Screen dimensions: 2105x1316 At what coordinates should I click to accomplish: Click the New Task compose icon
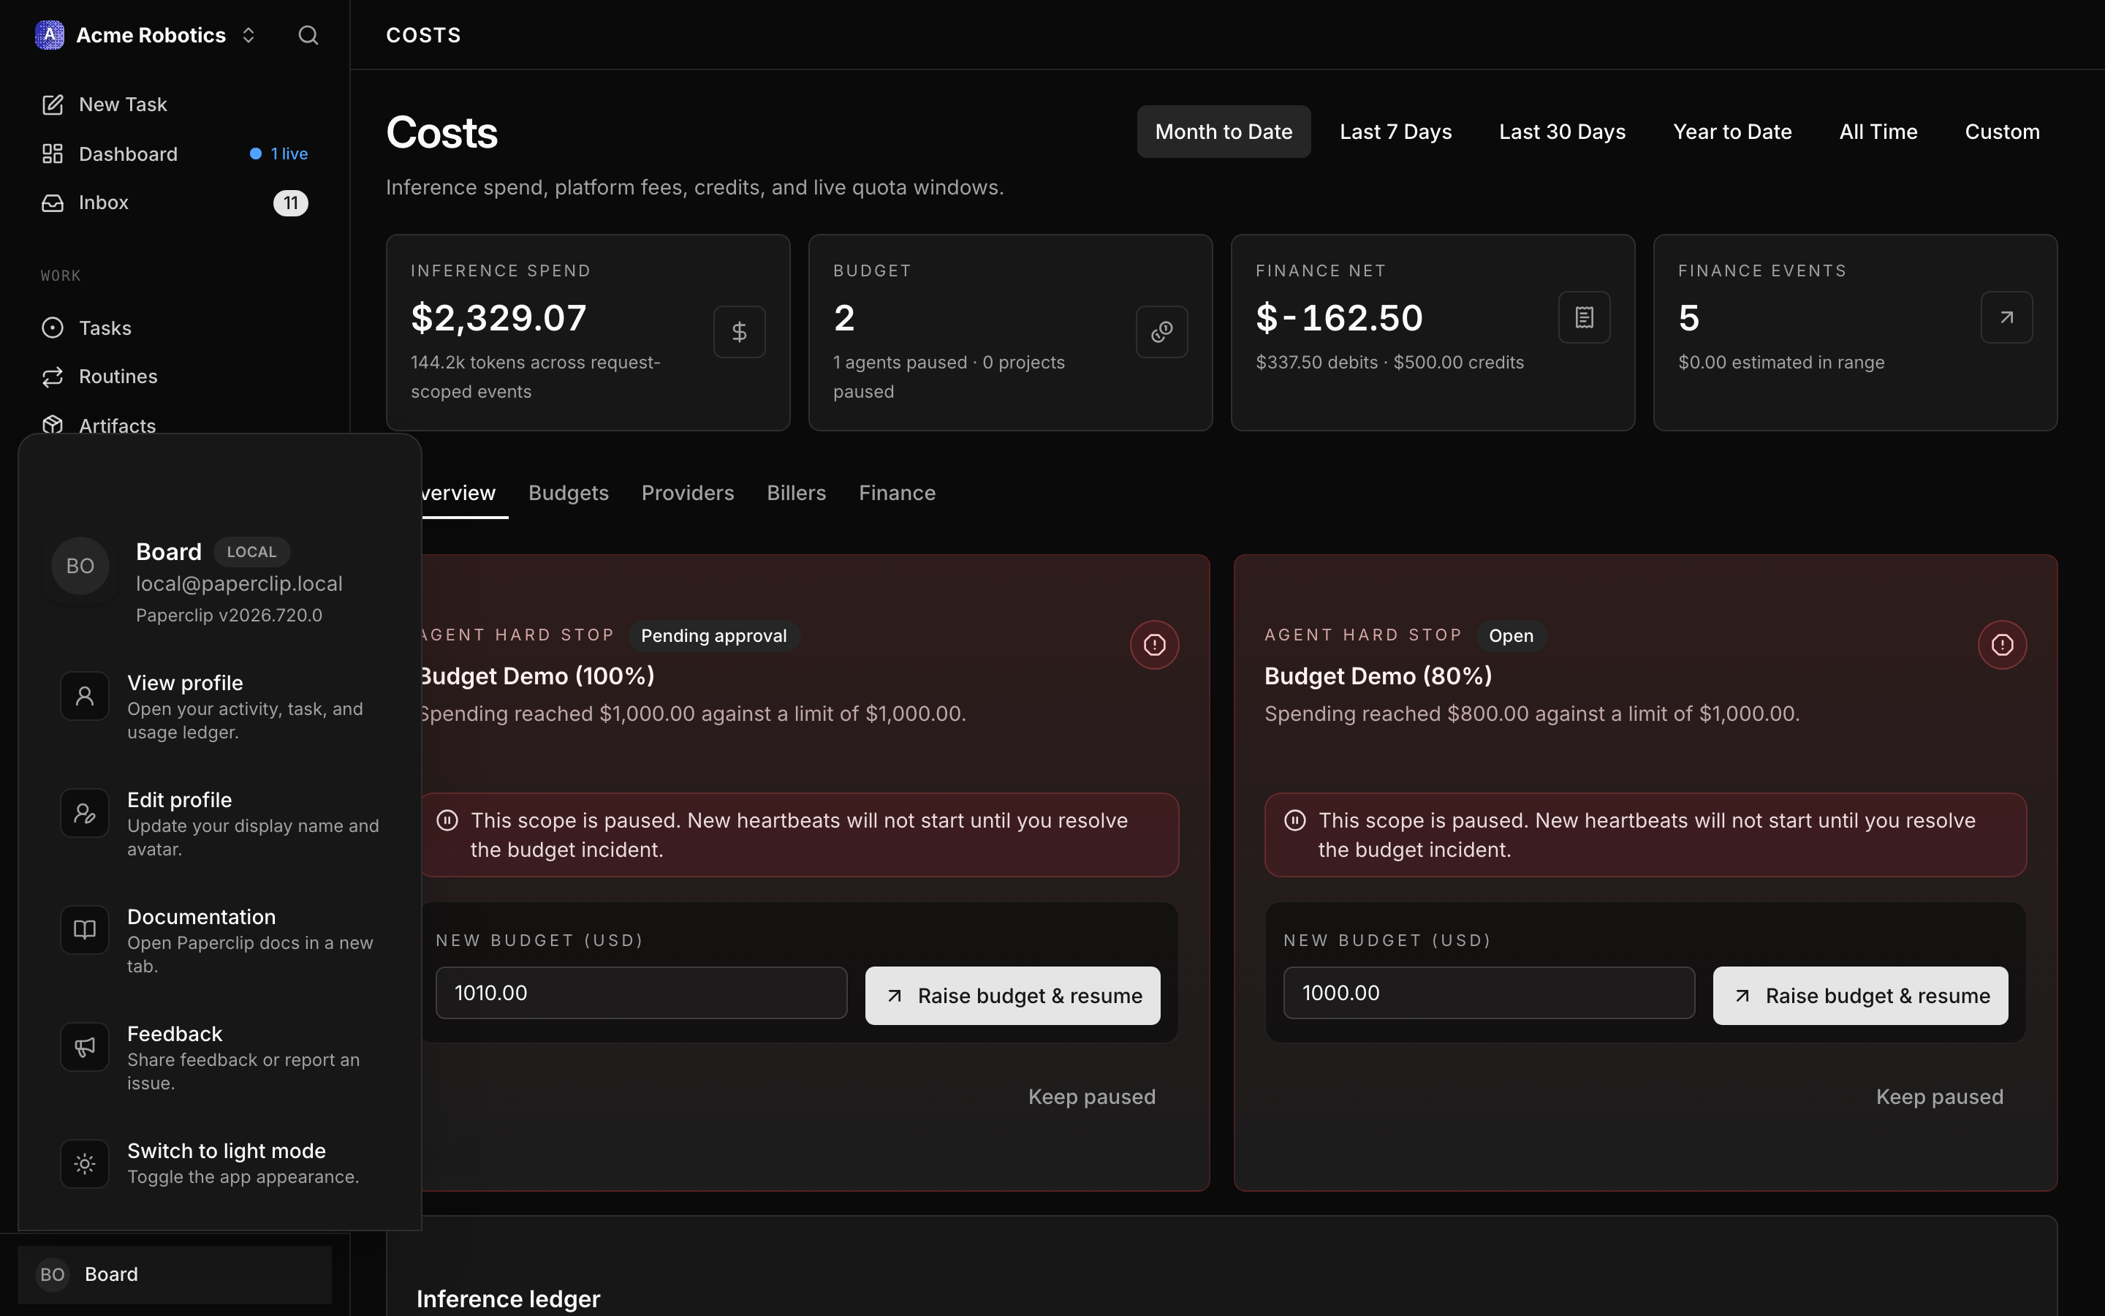53,105
